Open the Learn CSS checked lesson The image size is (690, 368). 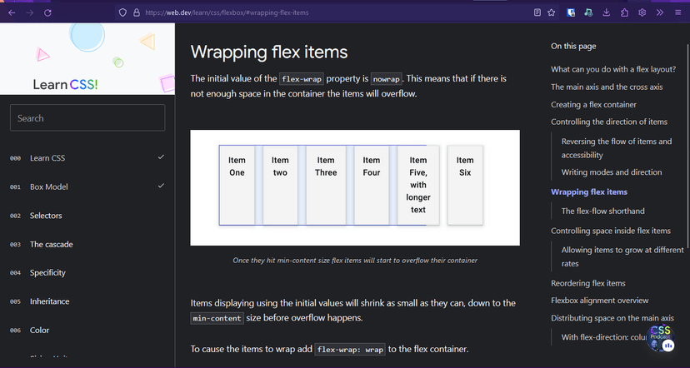click(x=47, y=158)
